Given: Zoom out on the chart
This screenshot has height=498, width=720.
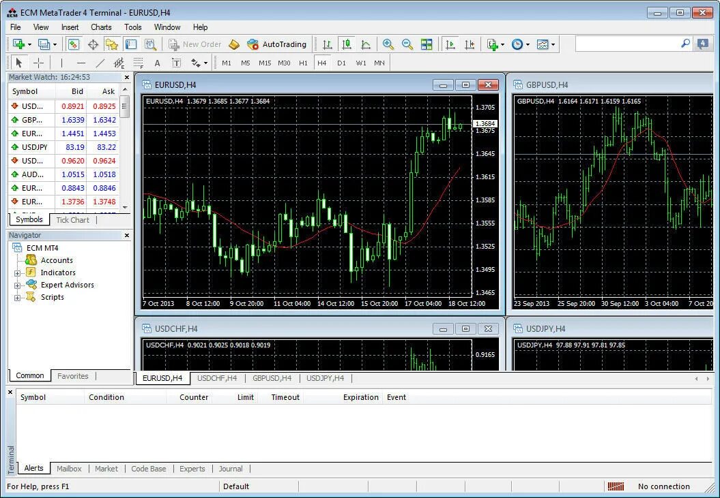Looking at the screenshot, I should click(407, 44).
